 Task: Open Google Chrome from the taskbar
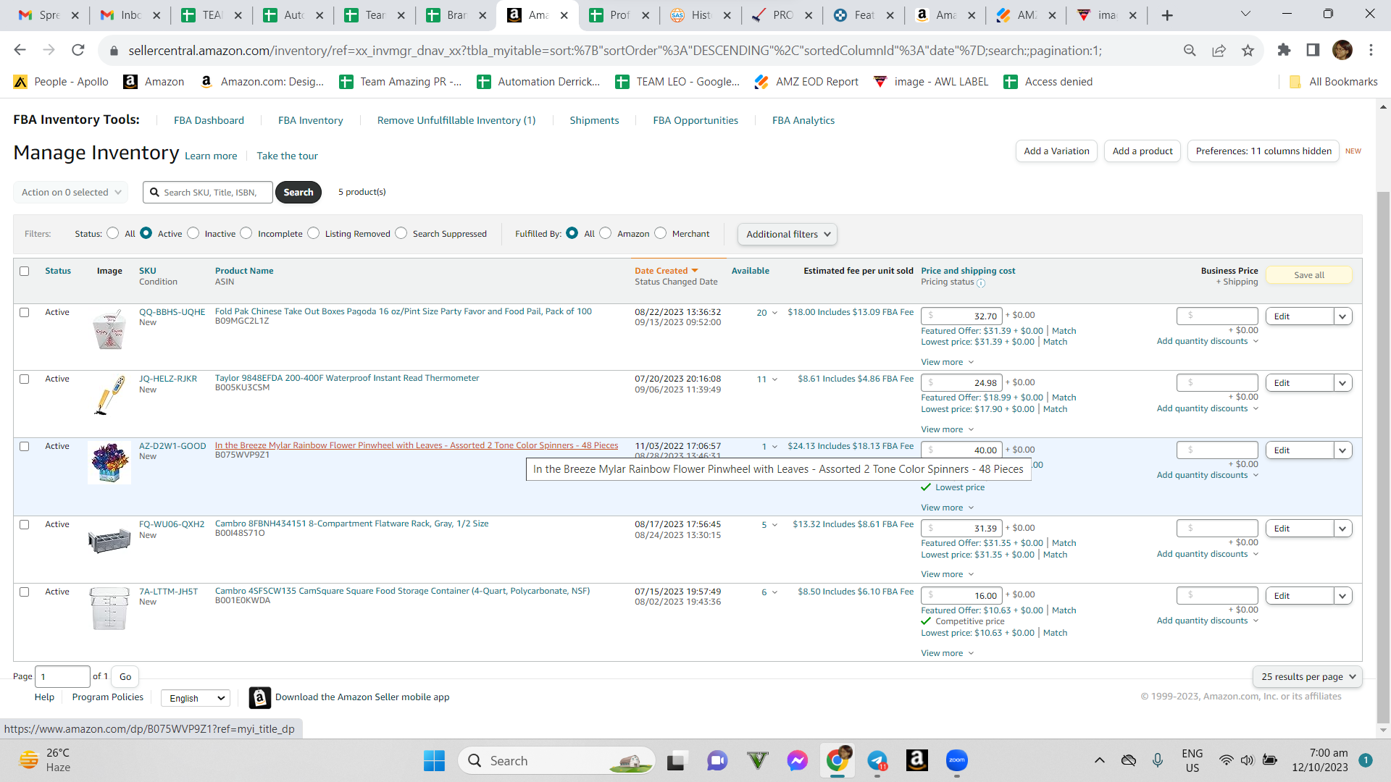[x=837, y=761]
